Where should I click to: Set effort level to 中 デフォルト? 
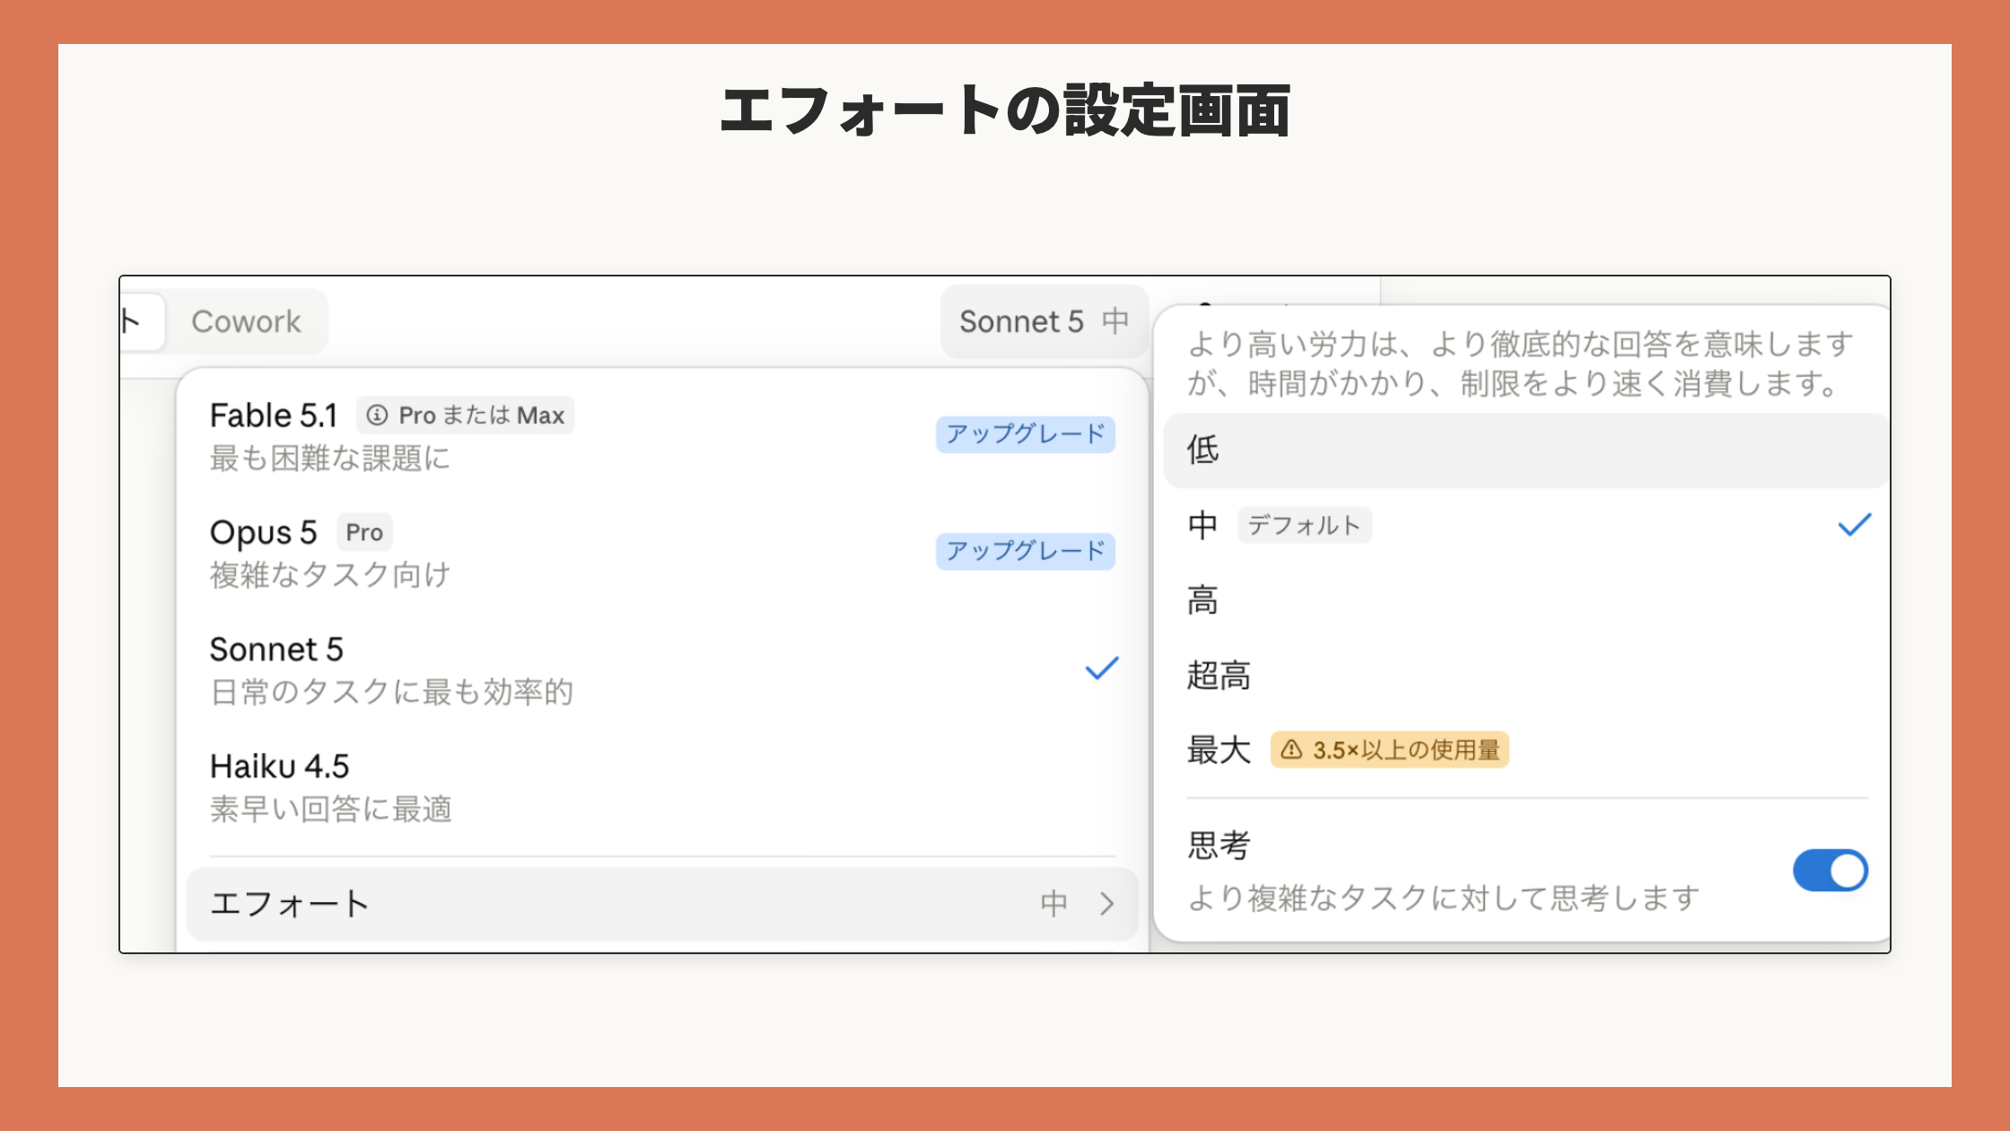[x=1526, y=525]
